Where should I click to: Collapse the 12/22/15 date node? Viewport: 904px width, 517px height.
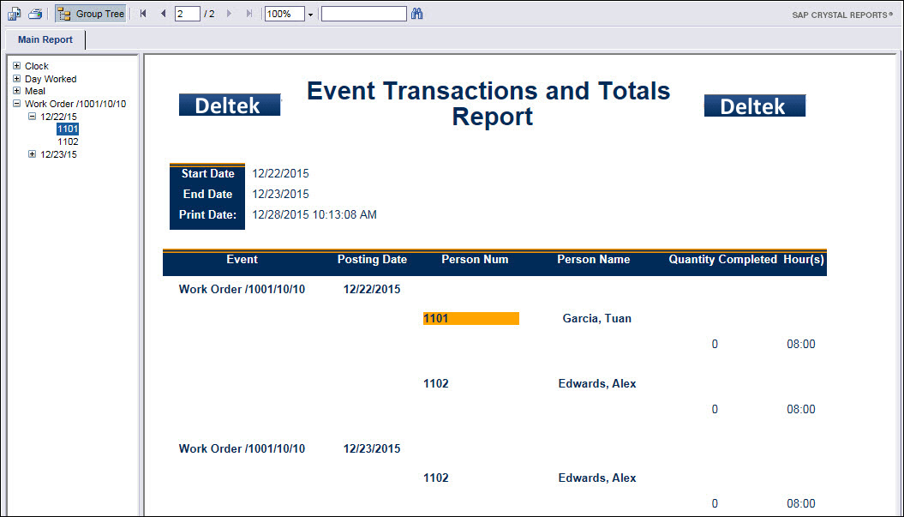[33, 117]
